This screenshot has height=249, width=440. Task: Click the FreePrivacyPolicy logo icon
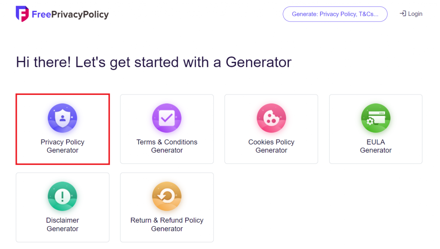(21, 14)
